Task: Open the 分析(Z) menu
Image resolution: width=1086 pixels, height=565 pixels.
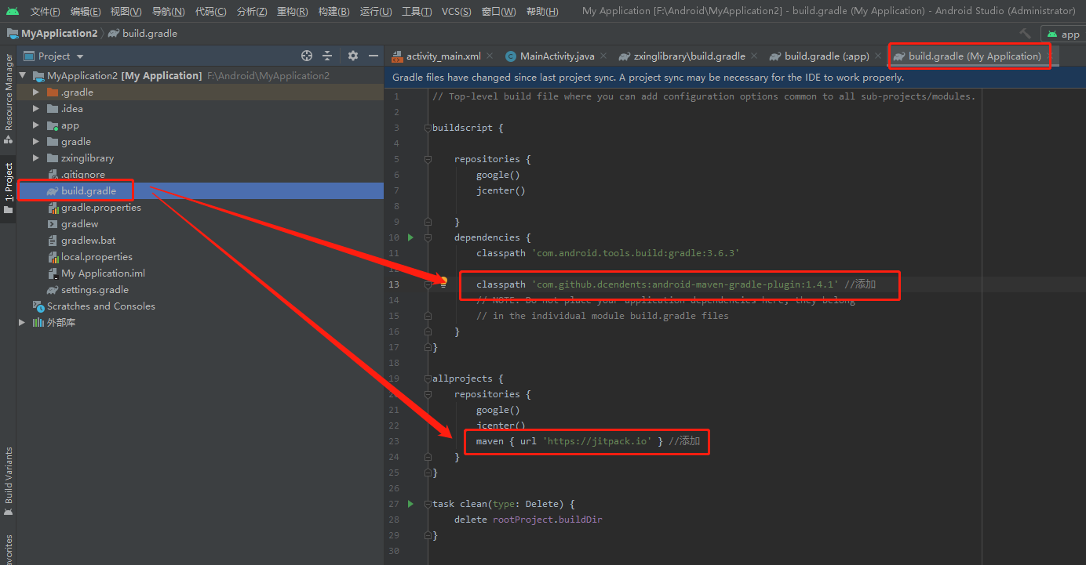Action: (251, 12)
